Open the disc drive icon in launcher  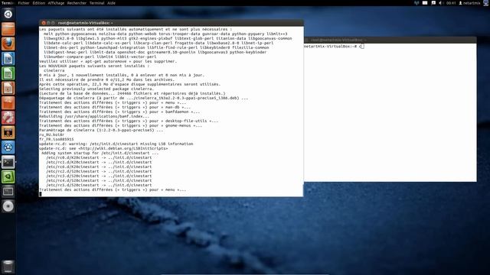pos(8,206)
